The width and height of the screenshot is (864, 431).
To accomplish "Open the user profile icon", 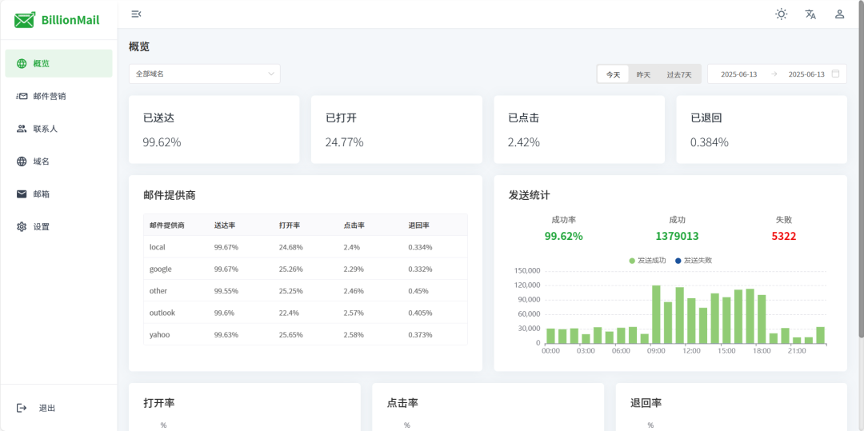I will point(839,14).
